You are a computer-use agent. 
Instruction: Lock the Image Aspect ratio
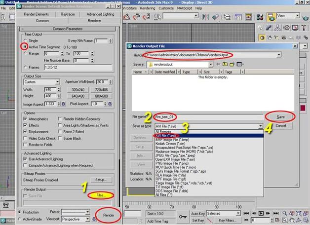pyautogui.click(x=64, y=104)
